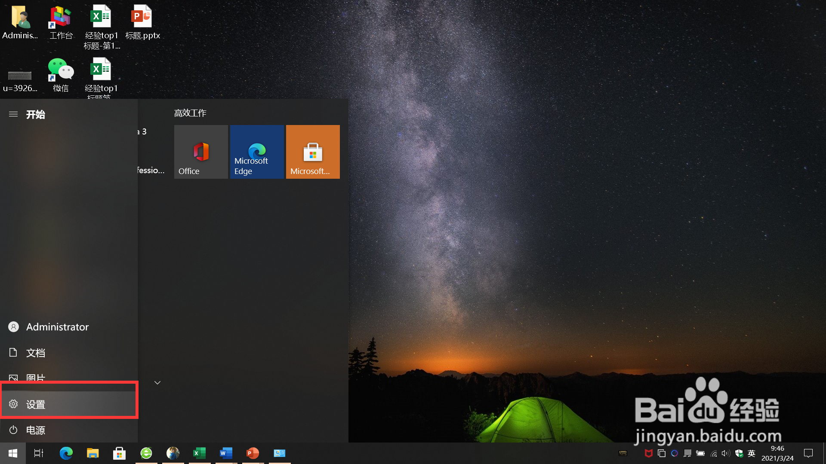Open Task View on the taskbar
Viewport: 826px width, 464px height.
point(38,453)
